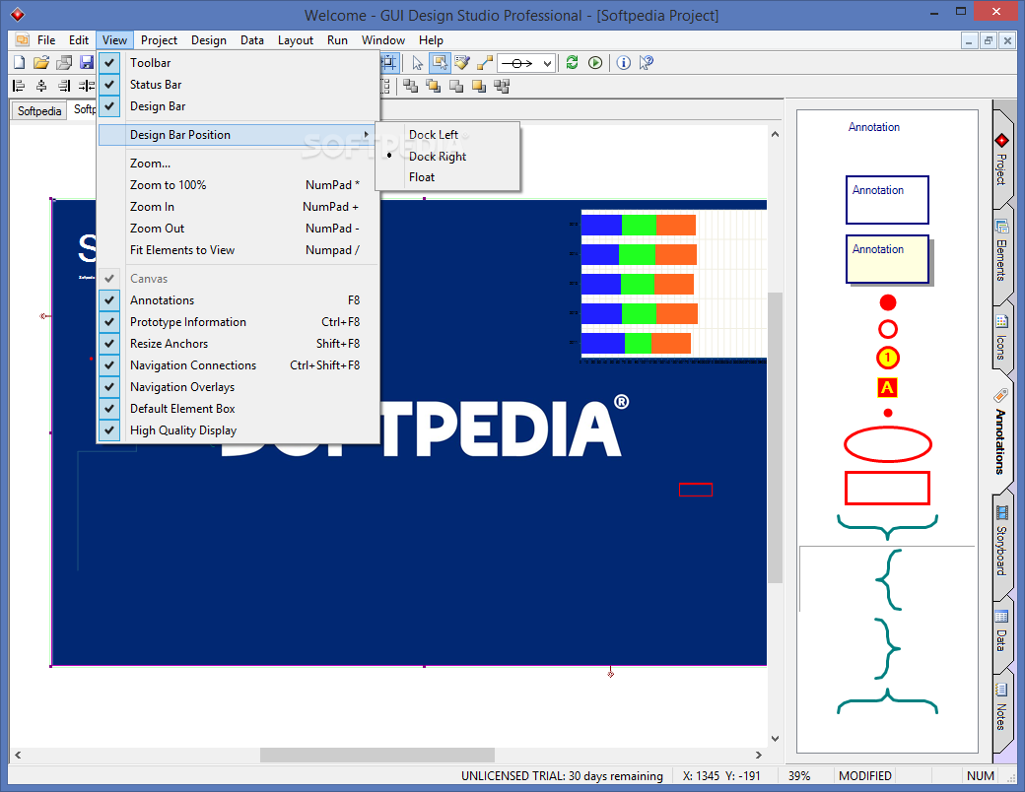The height and width of the screenshot is (792, 1025).
Task: Click the horizontal scrollbar thumb
Action: (377, 755)
